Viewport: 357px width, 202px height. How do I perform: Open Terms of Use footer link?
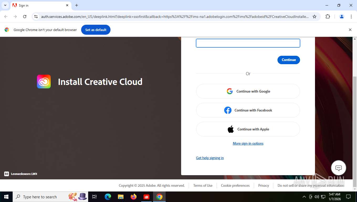tap(203, 185)
